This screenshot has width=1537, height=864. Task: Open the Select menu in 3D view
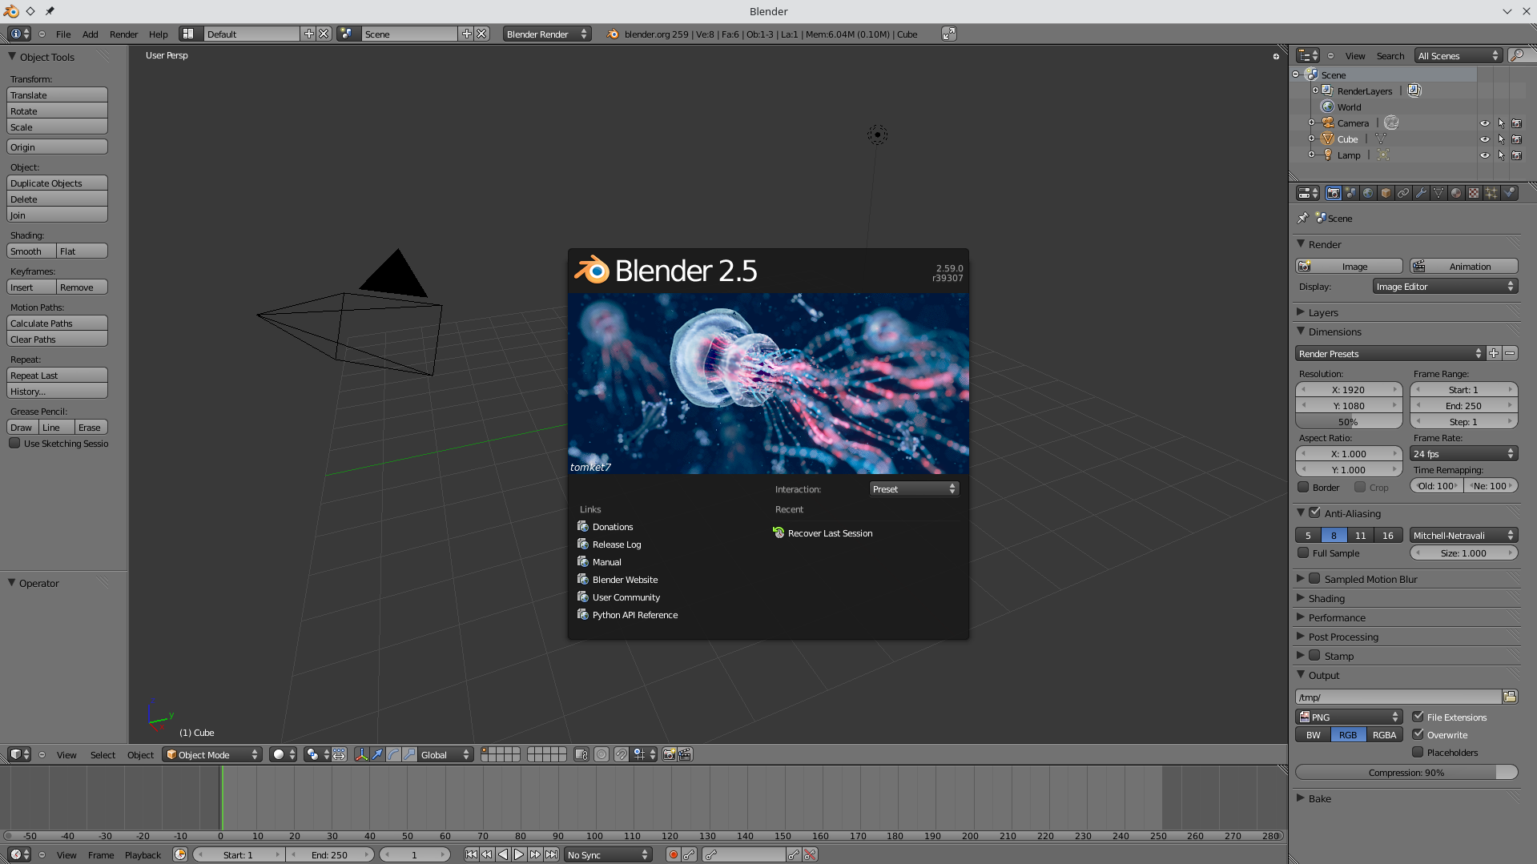(x=103, y=754)
